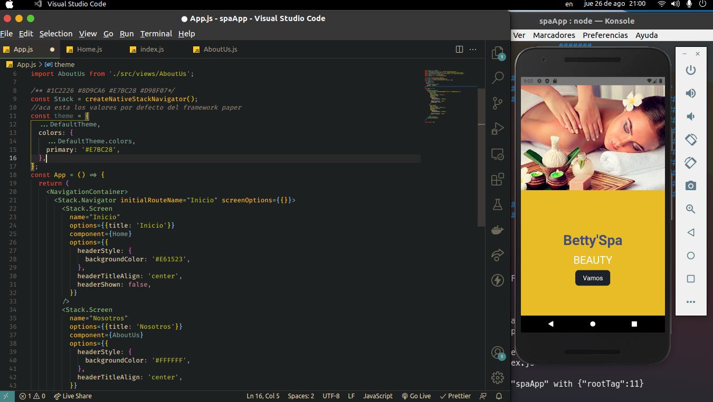
Task: Open the Selection menu
Action: tap(56, 33)
